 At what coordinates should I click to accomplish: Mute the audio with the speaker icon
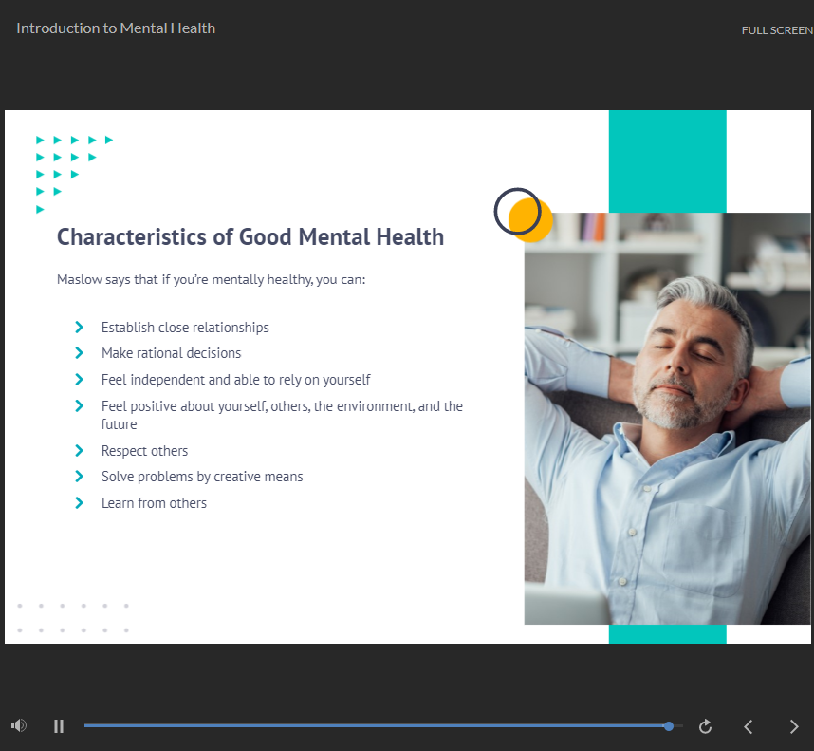tap(18, 726)
